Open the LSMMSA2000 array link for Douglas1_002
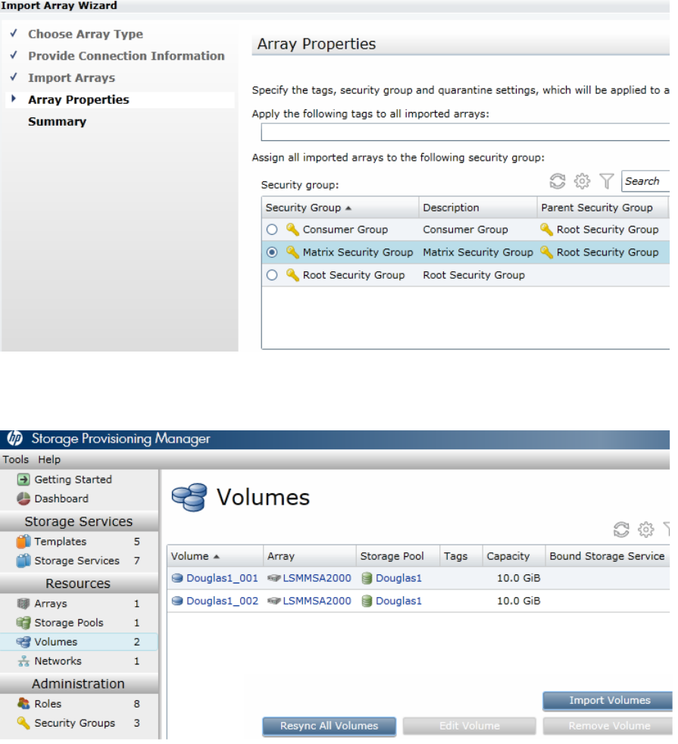Image resolution: width=678 pixels, height=744 pixels. [317, 601]
